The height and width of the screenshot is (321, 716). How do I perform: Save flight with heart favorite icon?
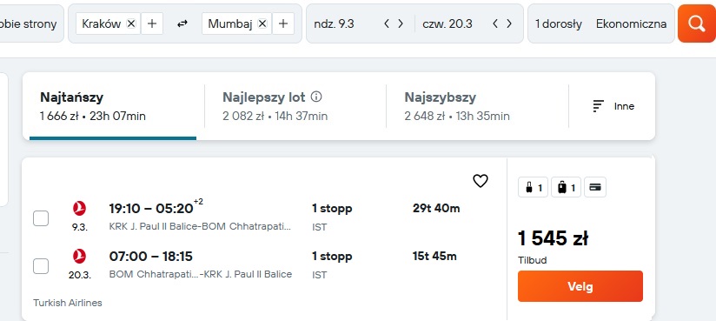(x=481, y=181)
